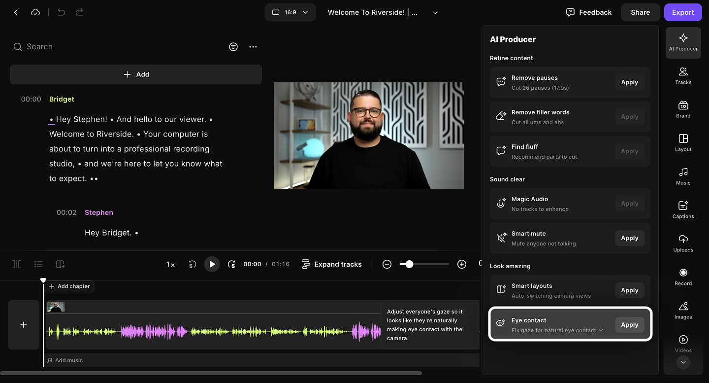The height and width of the screenshot is (383, 709).
Task: Click the Remove filler words eraser icon
Action: [501, 117]
